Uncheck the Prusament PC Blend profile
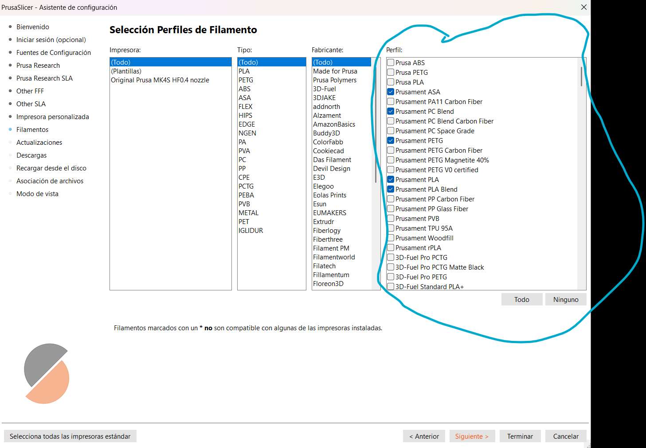The image size is (646, 448). (391, 111)
